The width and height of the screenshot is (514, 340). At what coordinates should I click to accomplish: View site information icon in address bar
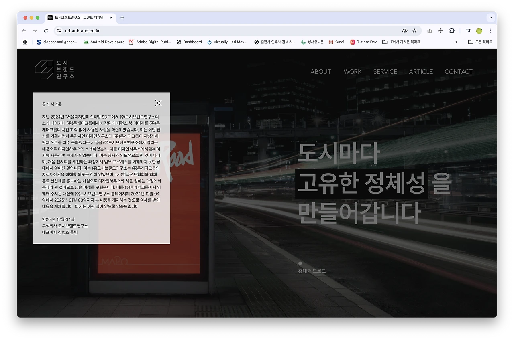pyautogui.click(x=59, y=31)
